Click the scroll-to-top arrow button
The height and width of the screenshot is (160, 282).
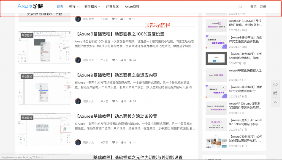(x=275, y=103)
